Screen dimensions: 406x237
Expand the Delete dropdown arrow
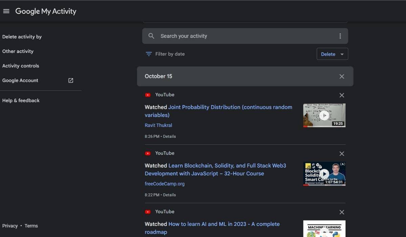[x=342, y=54]
